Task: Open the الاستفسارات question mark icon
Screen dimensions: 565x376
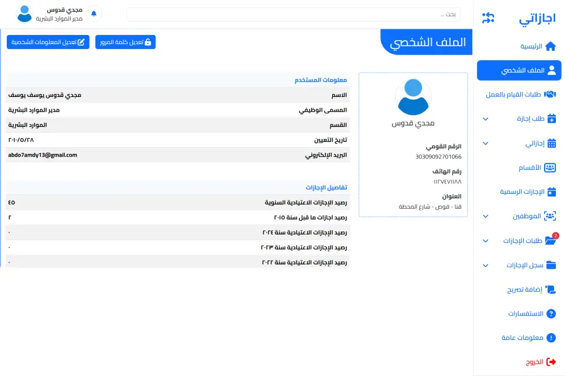Action: pyautogui.click(x=552, y=313)
